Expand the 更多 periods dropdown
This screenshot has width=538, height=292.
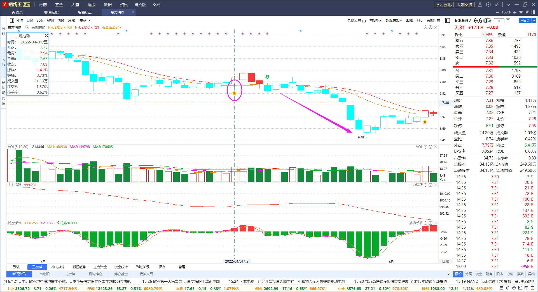tap(85, 20)
